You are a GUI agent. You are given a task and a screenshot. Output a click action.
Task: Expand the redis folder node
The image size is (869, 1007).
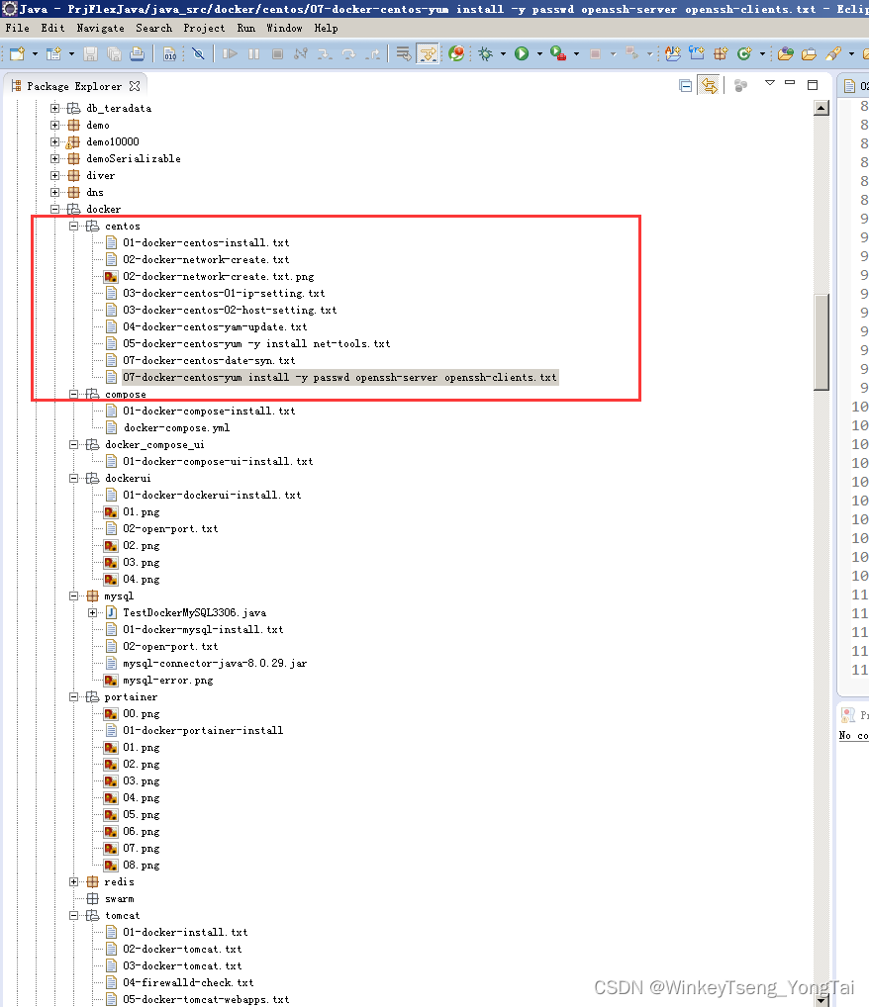point(74,881)
